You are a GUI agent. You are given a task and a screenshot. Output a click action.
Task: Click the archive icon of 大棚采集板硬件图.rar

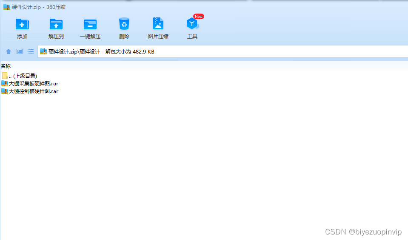pyautogui.click(x=5, y=84)
